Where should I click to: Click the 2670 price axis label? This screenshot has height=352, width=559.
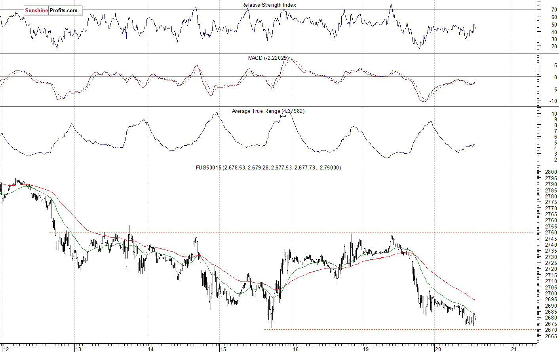(551, 330)
